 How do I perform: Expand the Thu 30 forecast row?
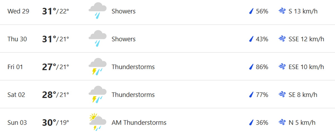(167, 39)
